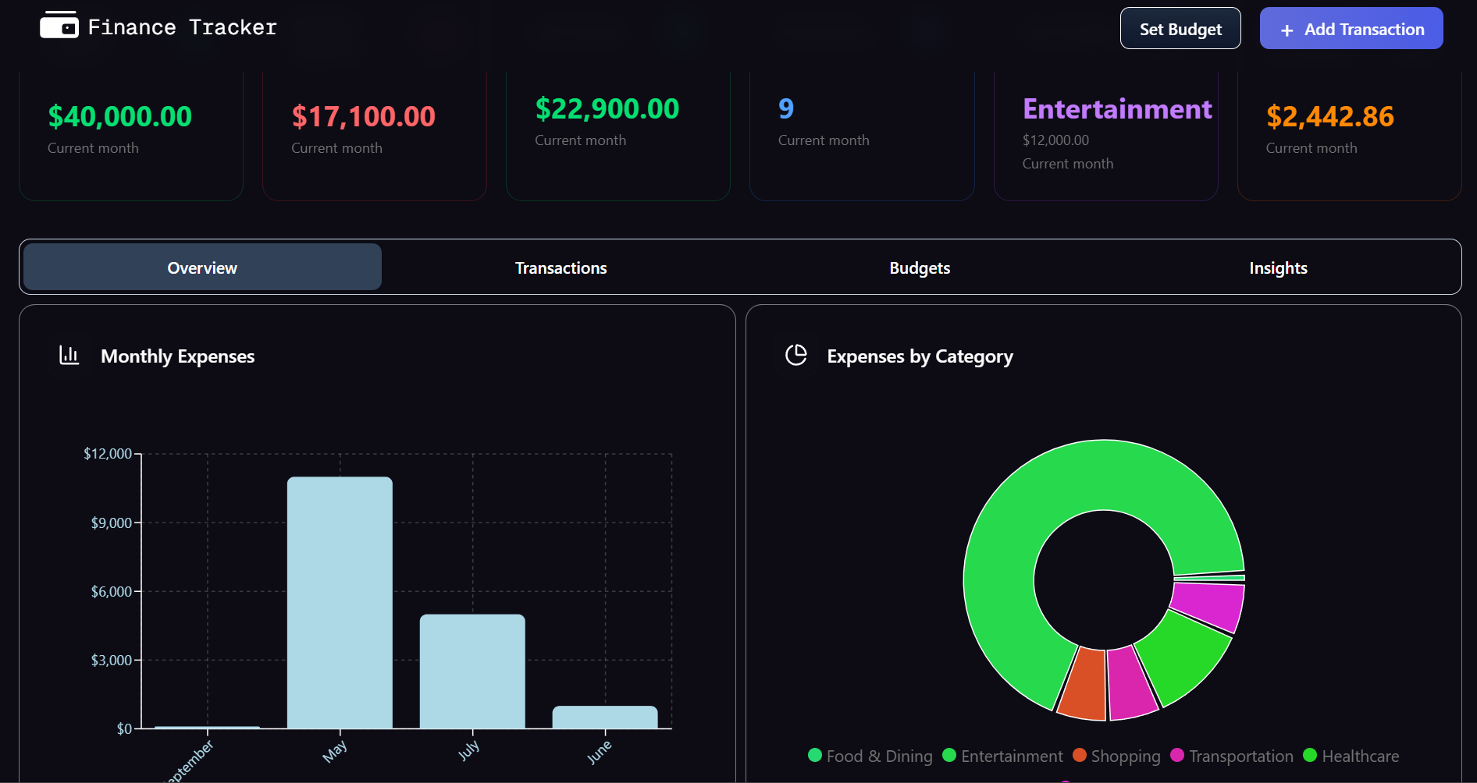Screen dimensions: 1477x783
Task: Click the tallest May expense bar
Action: click(x=340, y=601)
